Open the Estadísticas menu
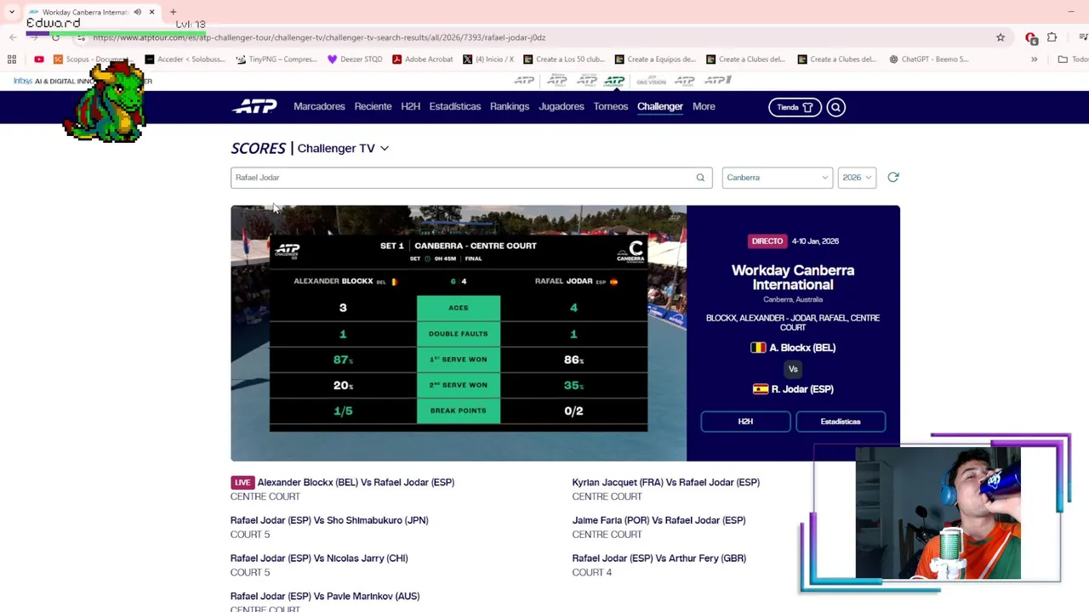Screen dimensions: 1089x612 [454, 106]
